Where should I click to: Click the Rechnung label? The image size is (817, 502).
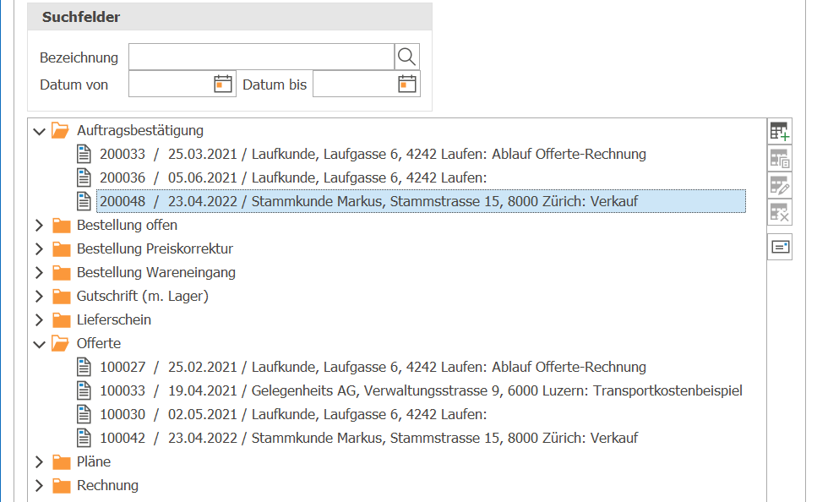pyautogui.click(x=108, y=485)
